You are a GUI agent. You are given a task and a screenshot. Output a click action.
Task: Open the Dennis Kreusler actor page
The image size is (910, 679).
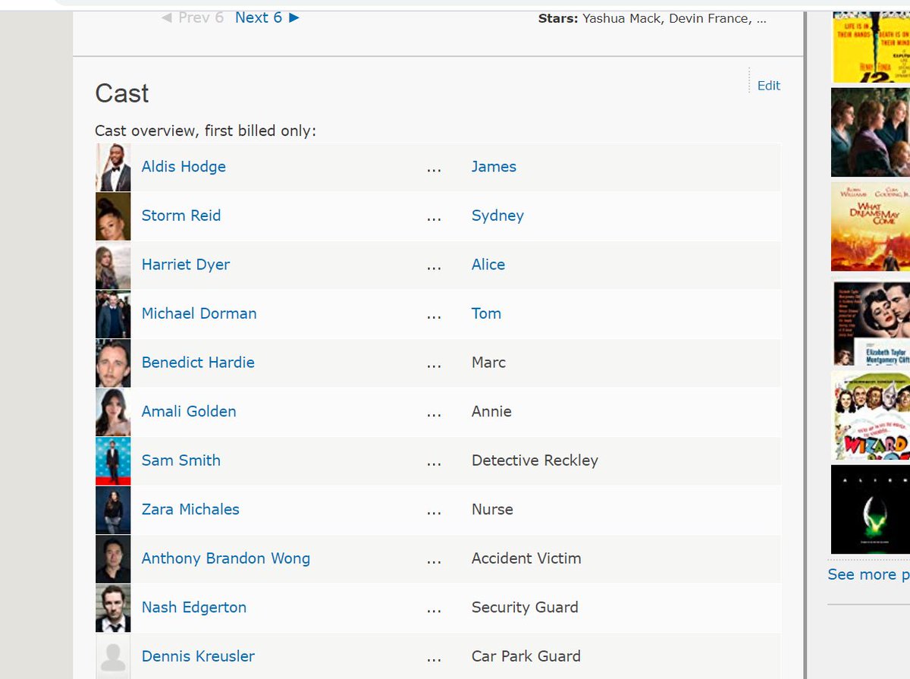tap(198, 656)
